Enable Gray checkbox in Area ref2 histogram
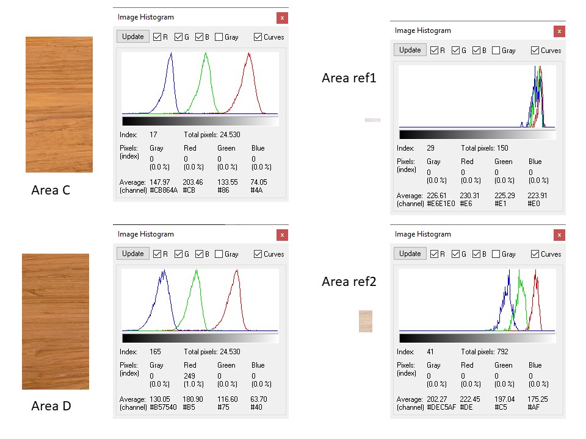This screenshot has width=586, height=439. [496, 254]
